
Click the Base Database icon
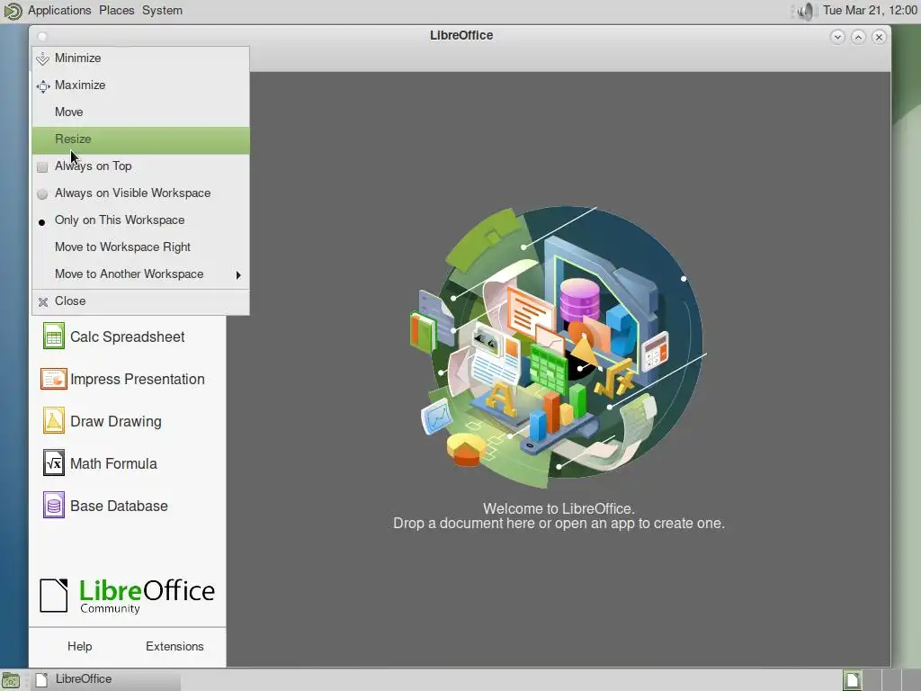click(x=53, y=506)
